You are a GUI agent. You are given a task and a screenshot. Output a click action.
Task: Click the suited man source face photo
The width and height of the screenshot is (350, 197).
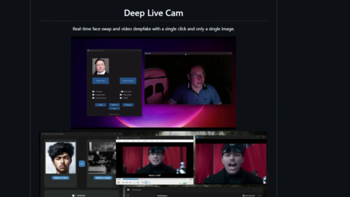point(101,66)
